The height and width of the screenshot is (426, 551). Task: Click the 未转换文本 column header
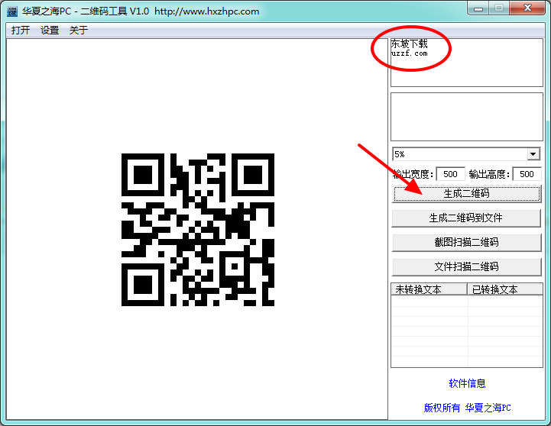tap(429, 289)
